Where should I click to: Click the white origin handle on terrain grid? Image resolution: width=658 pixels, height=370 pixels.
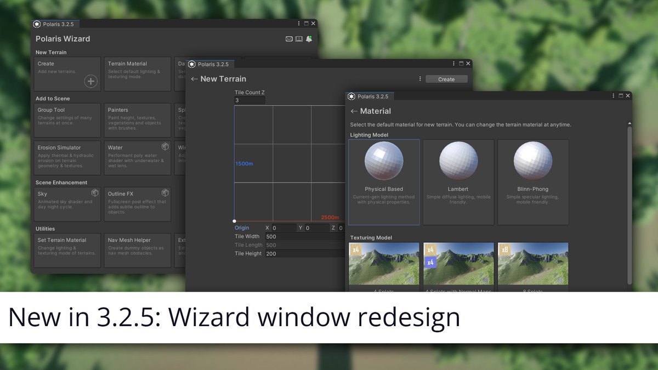coord(235,221)
